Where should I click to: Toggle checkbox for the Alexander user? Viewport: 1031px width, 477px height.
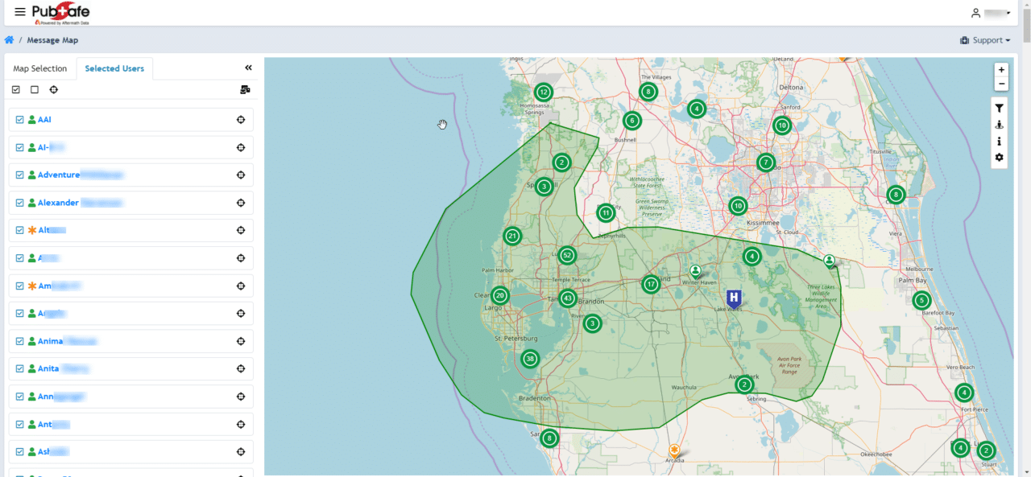[x=20, y=203]
